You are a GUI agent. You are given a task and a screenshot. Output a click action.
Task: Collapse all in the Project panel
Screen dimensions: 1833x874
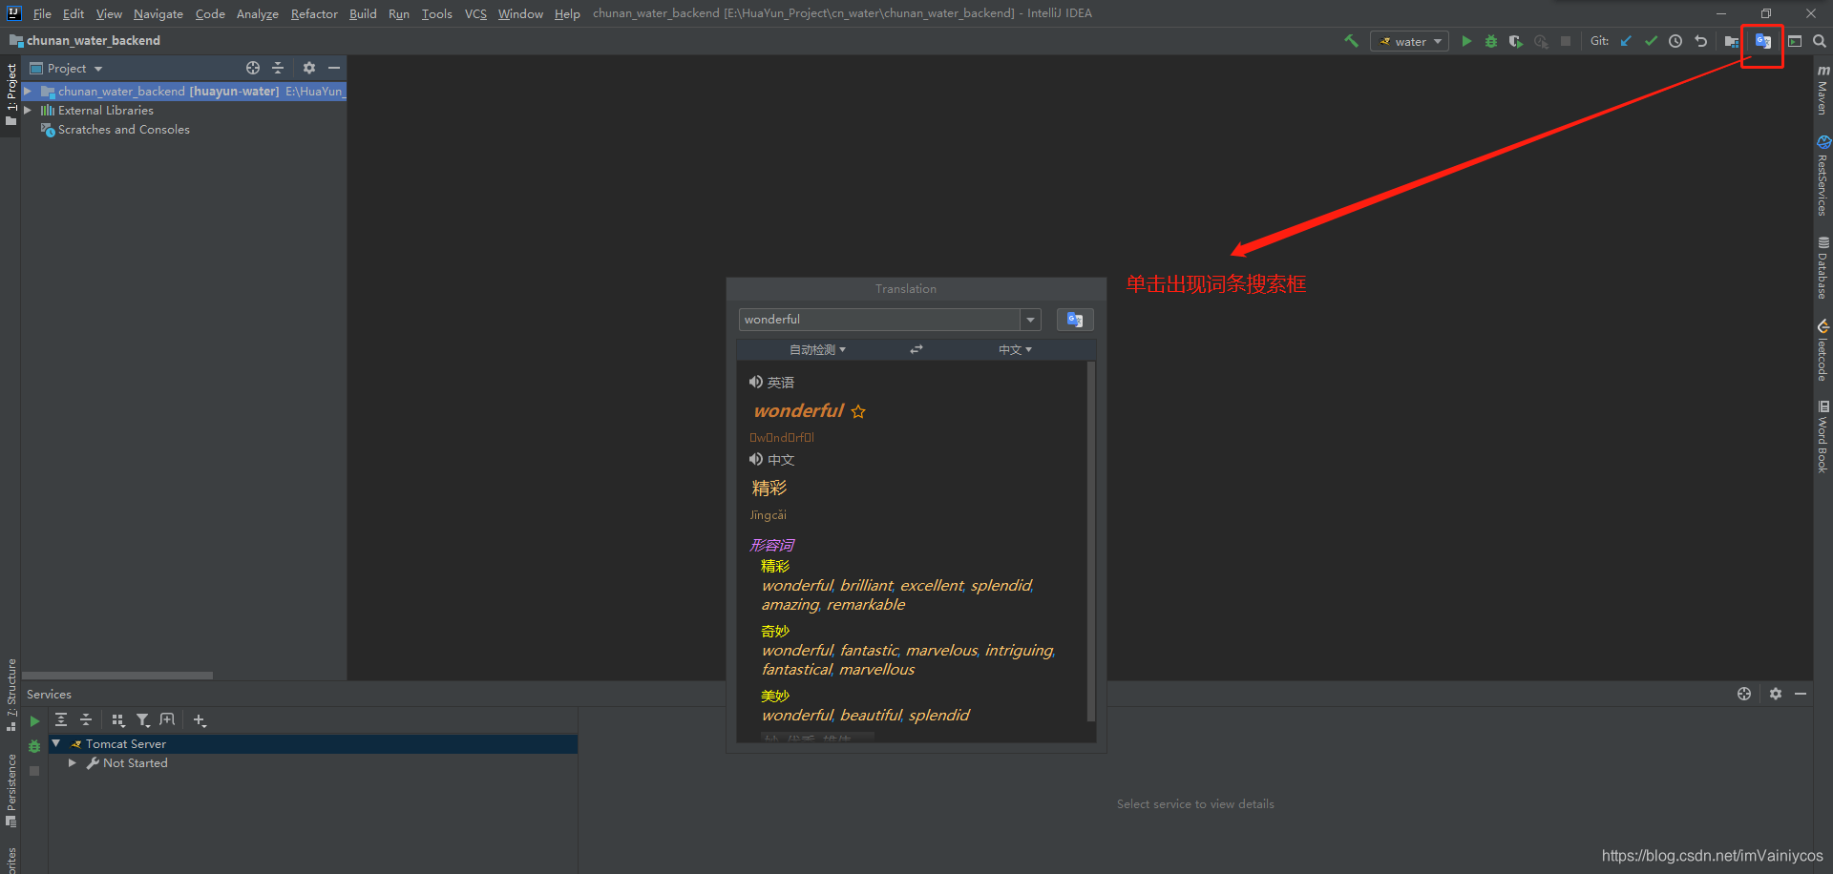pos(278,68)
